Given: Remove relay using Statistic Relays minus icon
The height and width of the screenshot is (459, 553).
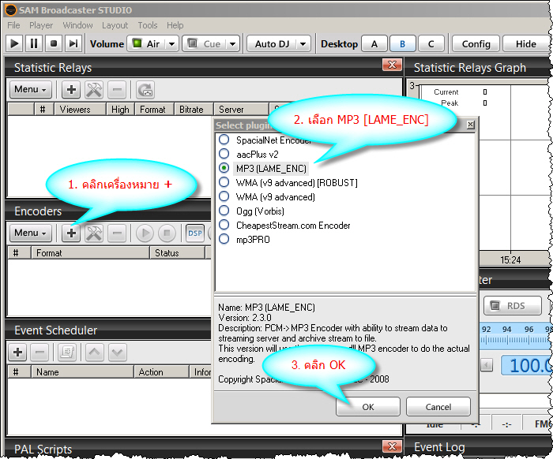Looking at the screenshot, I should pyautogui.click(x=117, y=90).
